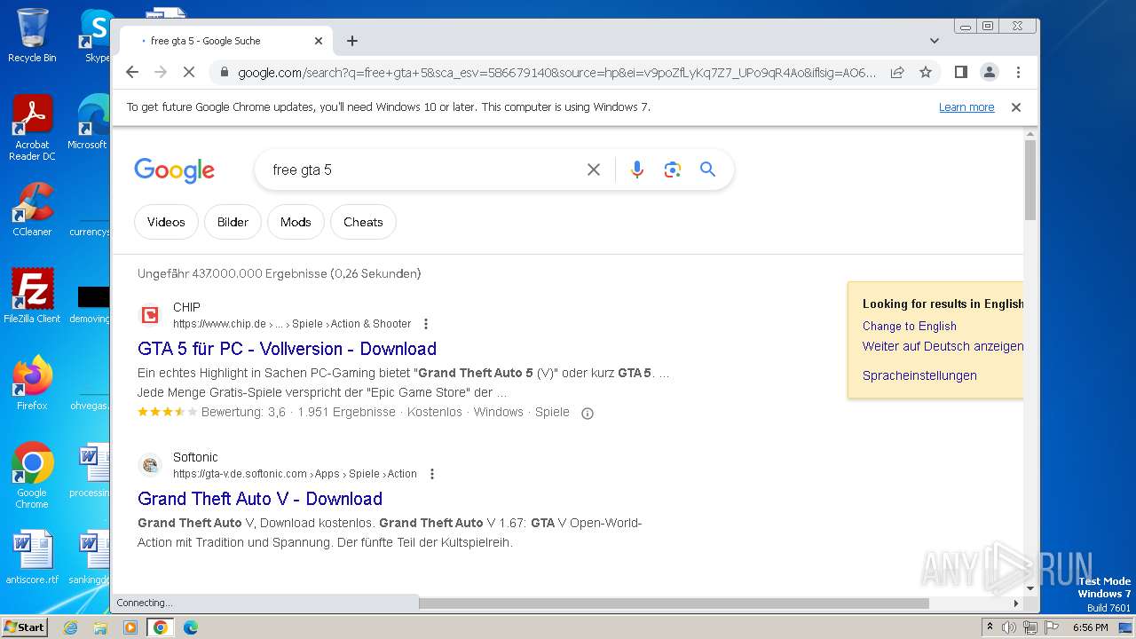Click CHIP site favicon
Screen dimensions: 1136x639
(x=150, y=315)
